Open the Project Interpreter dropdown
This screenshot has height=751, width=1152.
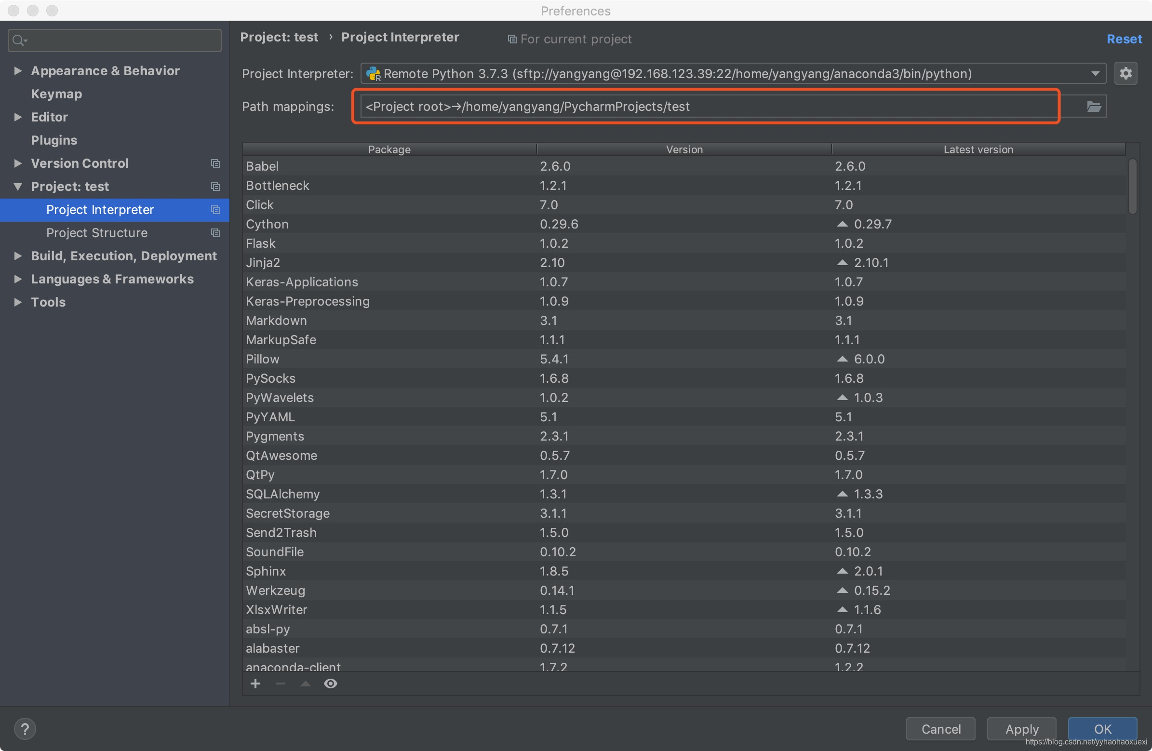(x=1095, y=74)
